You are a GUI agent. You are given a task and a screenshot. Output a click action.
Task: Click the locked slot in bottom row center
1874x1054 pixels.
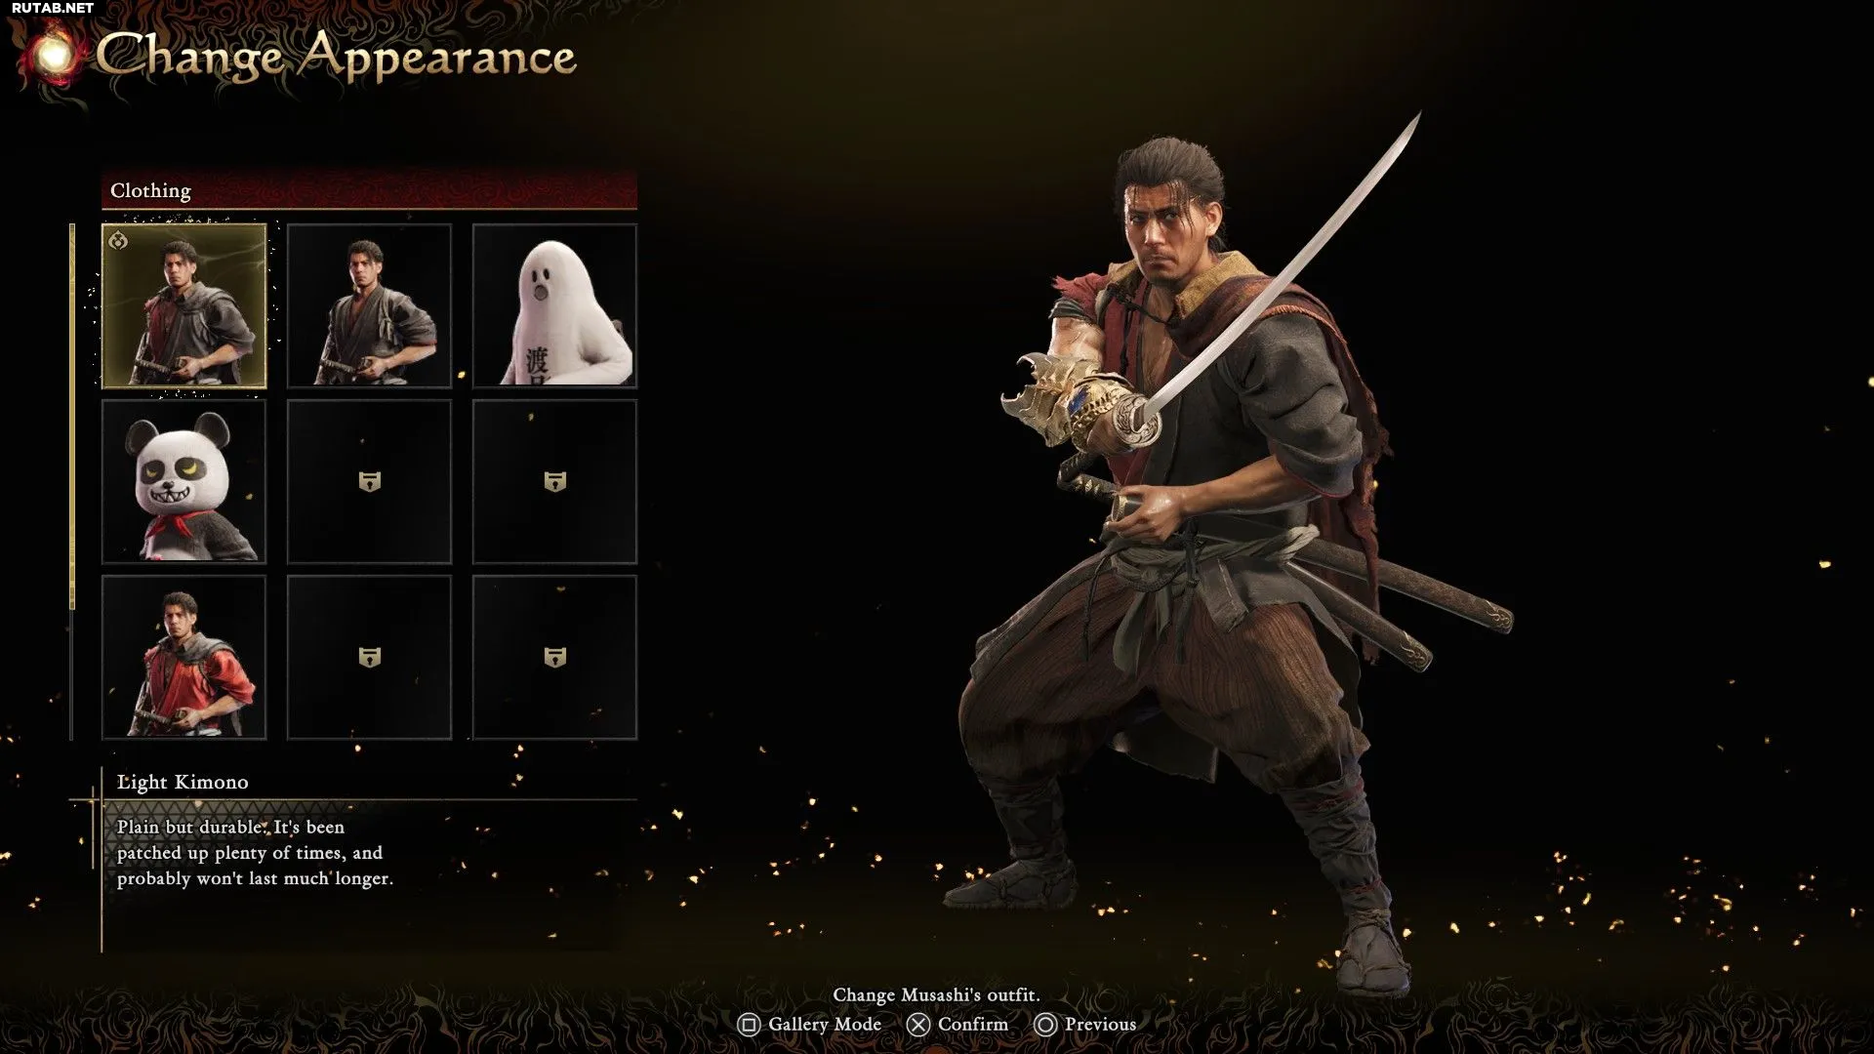[x=369, y=657]
